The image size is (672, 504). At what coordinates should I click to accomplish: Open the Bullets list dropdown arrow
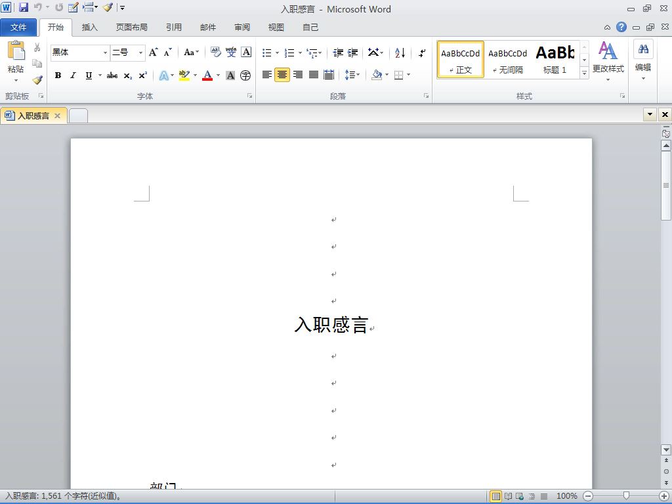277,52
